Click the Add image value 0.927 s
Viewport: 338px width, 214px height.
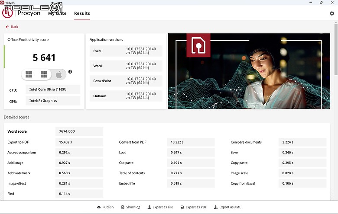(x=79, y=163)
